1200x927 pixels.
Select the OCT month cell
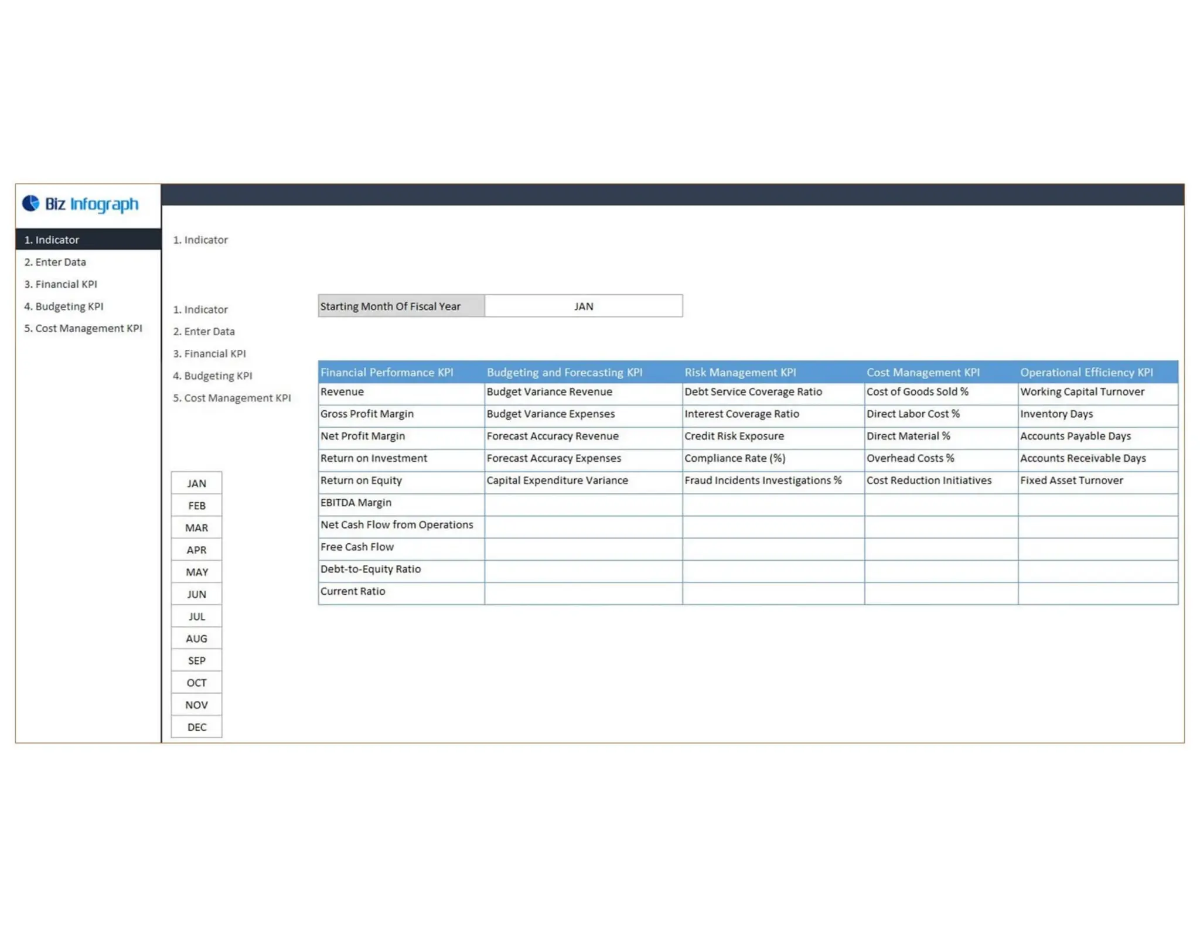tap(196, 683)
